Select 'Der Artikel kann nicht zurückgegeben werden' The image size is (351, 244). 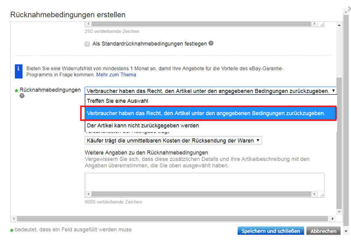(x=211, y=125)
